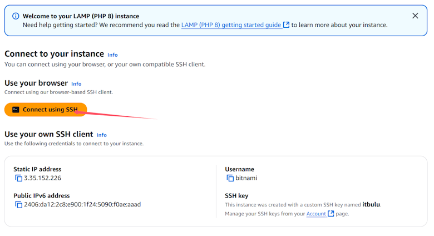The height and width of the screenshot is (236, 434).
Task: Dismiss the welcome banner with the X
Action: (x=415, y=16)
